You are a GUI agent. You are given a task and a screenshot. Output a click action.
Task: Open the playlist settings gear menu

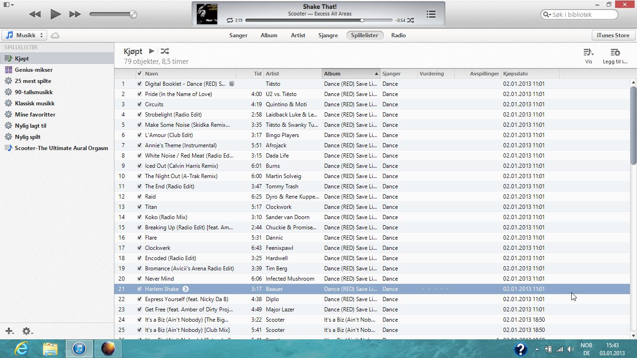coord(28,331)
